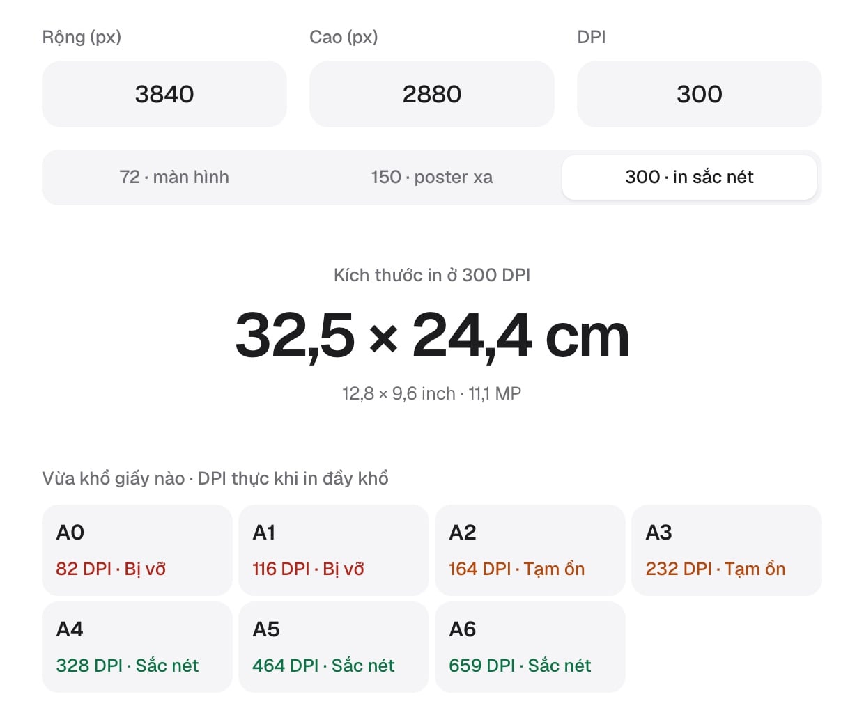
Task: Click the "164 DPI · Tạm ổn" status
Action: point(517,569)
